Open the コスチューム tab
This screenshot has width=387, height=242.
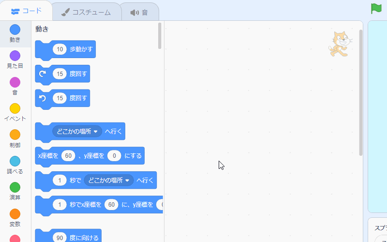point(86,13)
